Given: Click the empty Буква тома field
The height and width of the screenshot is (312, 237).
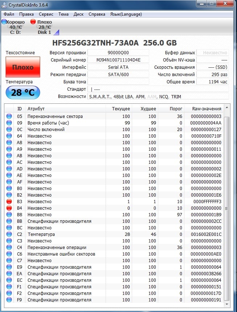Looking at the screenshot, I should [x=118, y=82].
